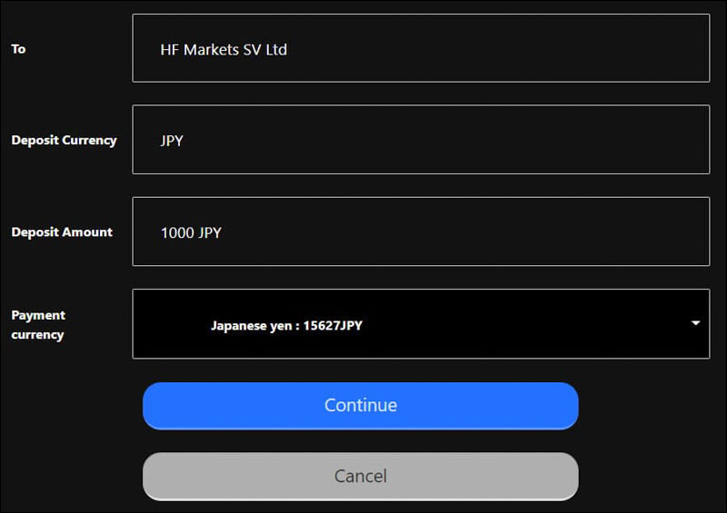Click the Deposit Currency label
This screenshot has width=727, height=513.
[x=64, y=141]
